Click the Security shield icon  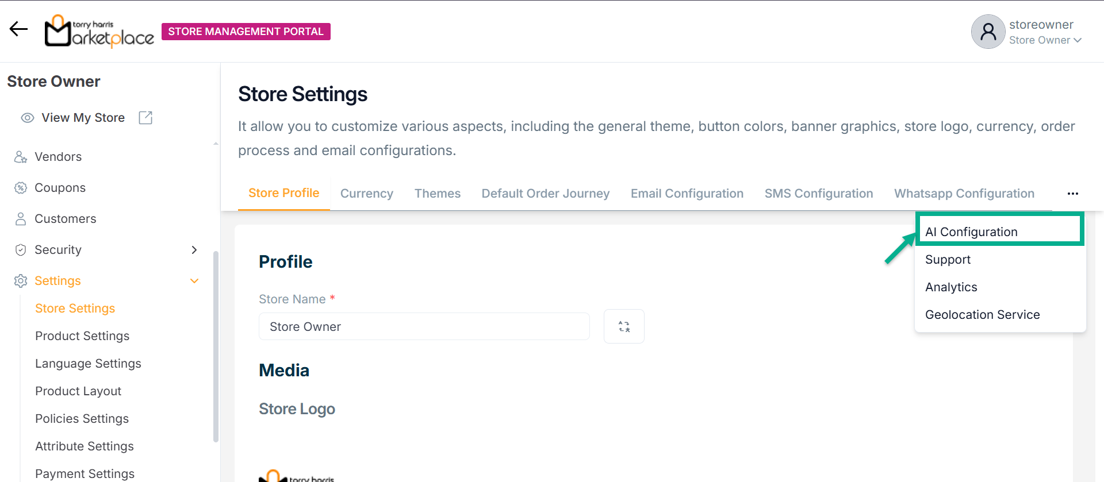[x=21, y=250]
